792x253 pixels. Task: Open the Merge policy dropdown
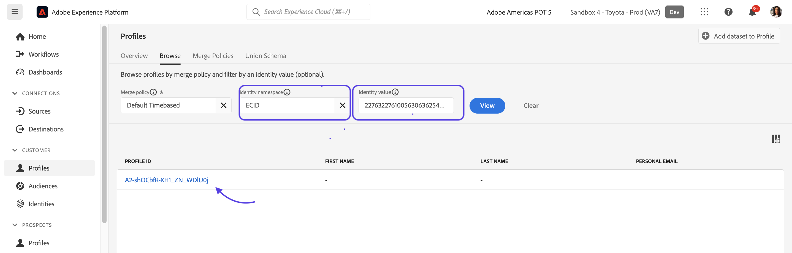(x=168, y=105)
